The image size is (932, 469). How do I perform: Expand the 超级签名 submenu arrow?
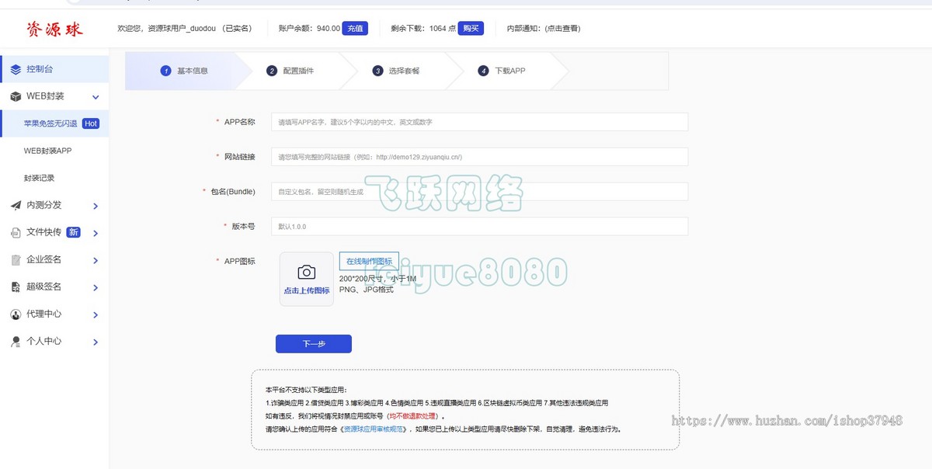(x=96, y=287)
